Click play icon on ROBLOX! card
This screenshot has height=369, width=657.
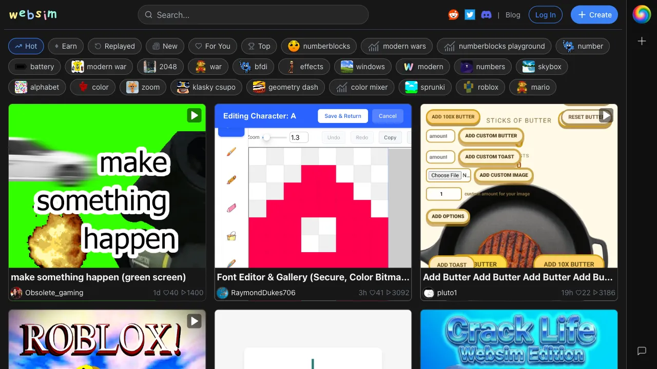(x=194, y=321)
